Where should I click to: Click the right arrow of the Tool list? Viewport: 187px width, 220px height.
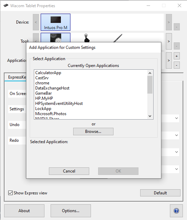point(169,41)
